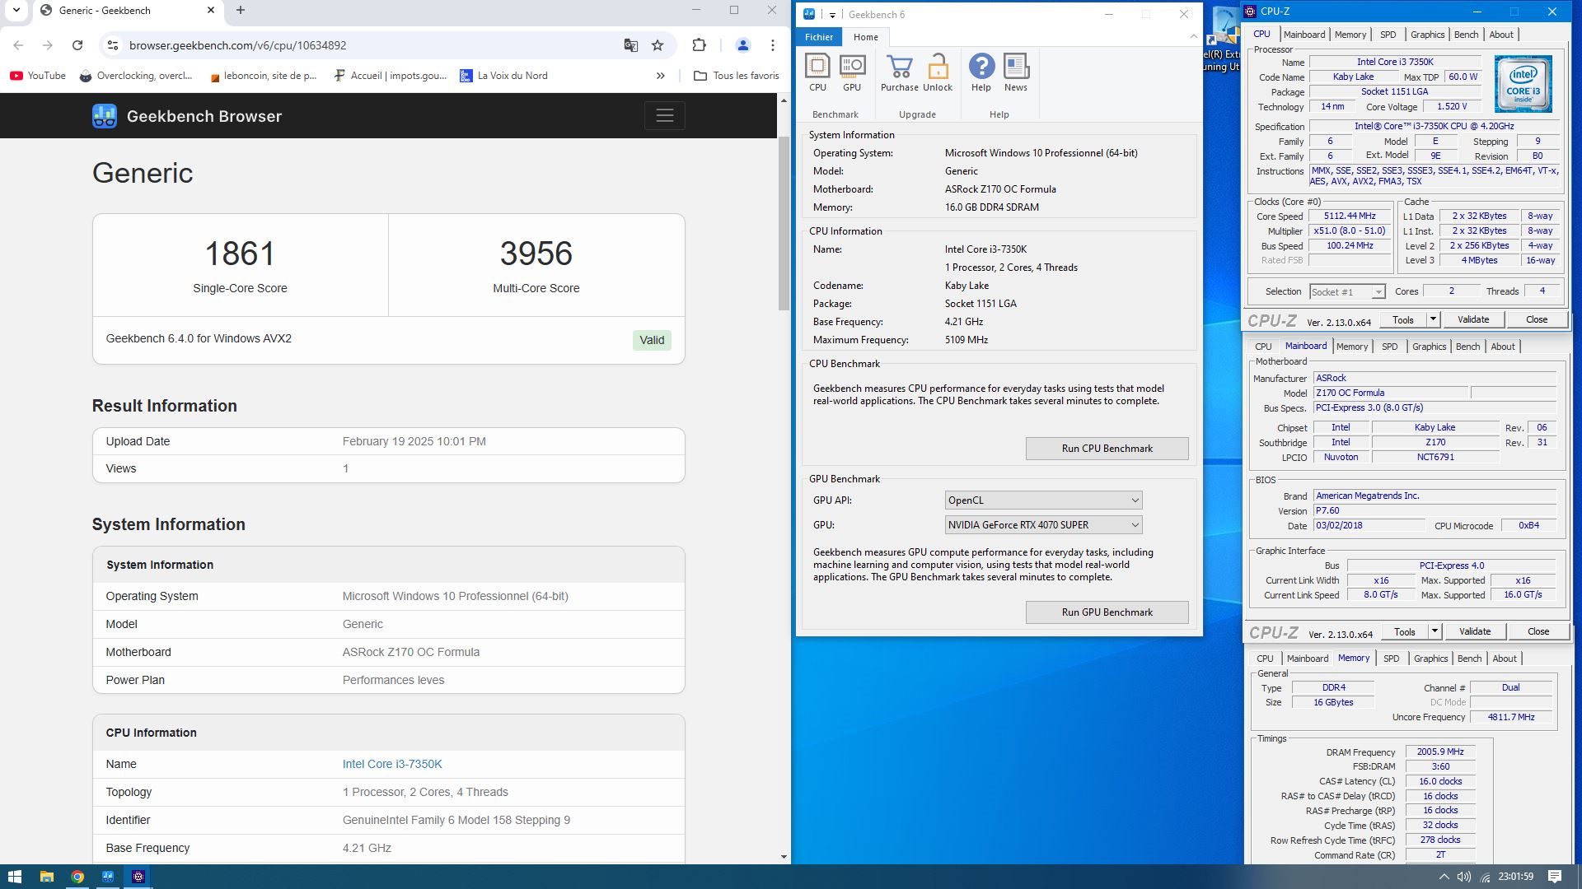Open Chrome's three-dot menu

(773, 45)
